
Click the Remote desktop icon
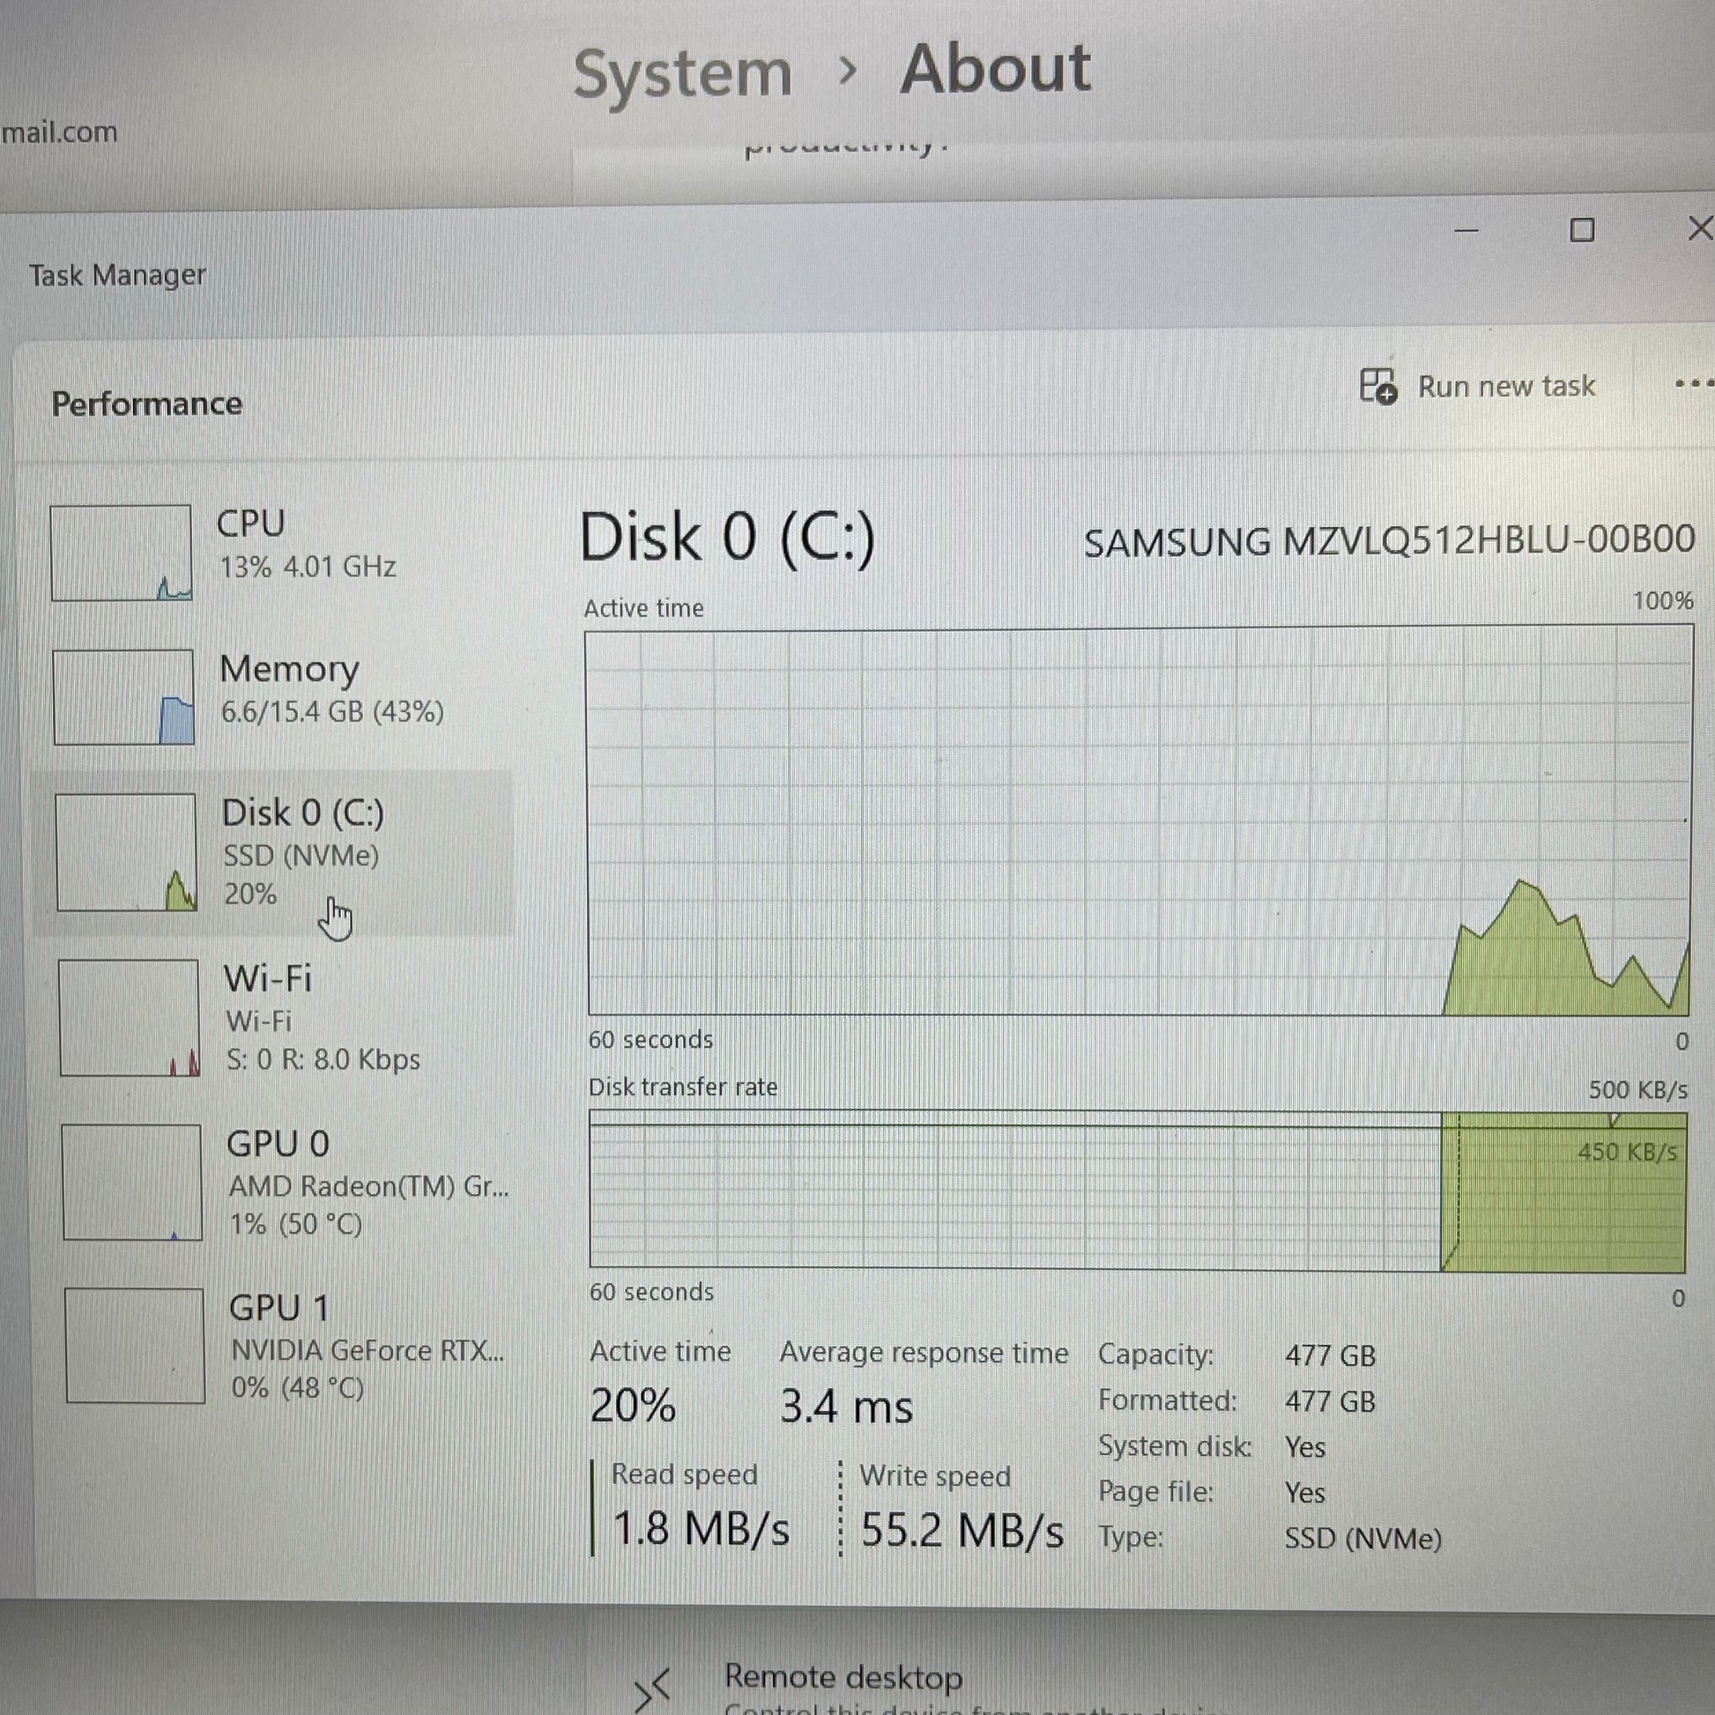[652, 1689]
